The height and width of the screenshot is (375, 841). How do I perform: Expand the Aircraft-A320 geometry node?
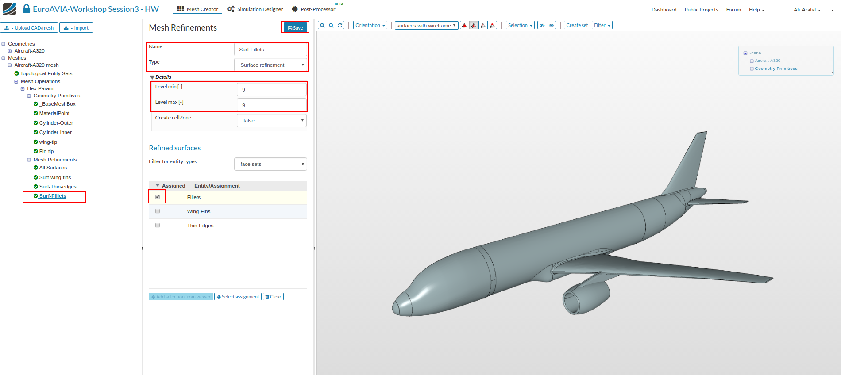(10, 51)
